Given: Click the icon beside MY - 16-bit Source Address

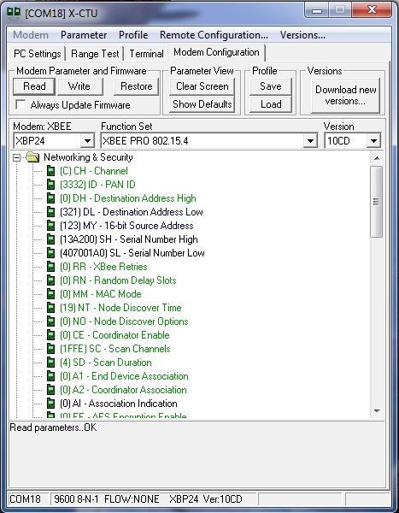Looking at the screenshot, I should coord(50,226).
